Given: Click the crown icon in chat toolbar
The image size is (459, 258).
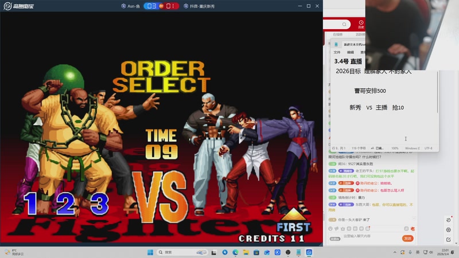Looking at the screenshot, I should tap(343, 229).
